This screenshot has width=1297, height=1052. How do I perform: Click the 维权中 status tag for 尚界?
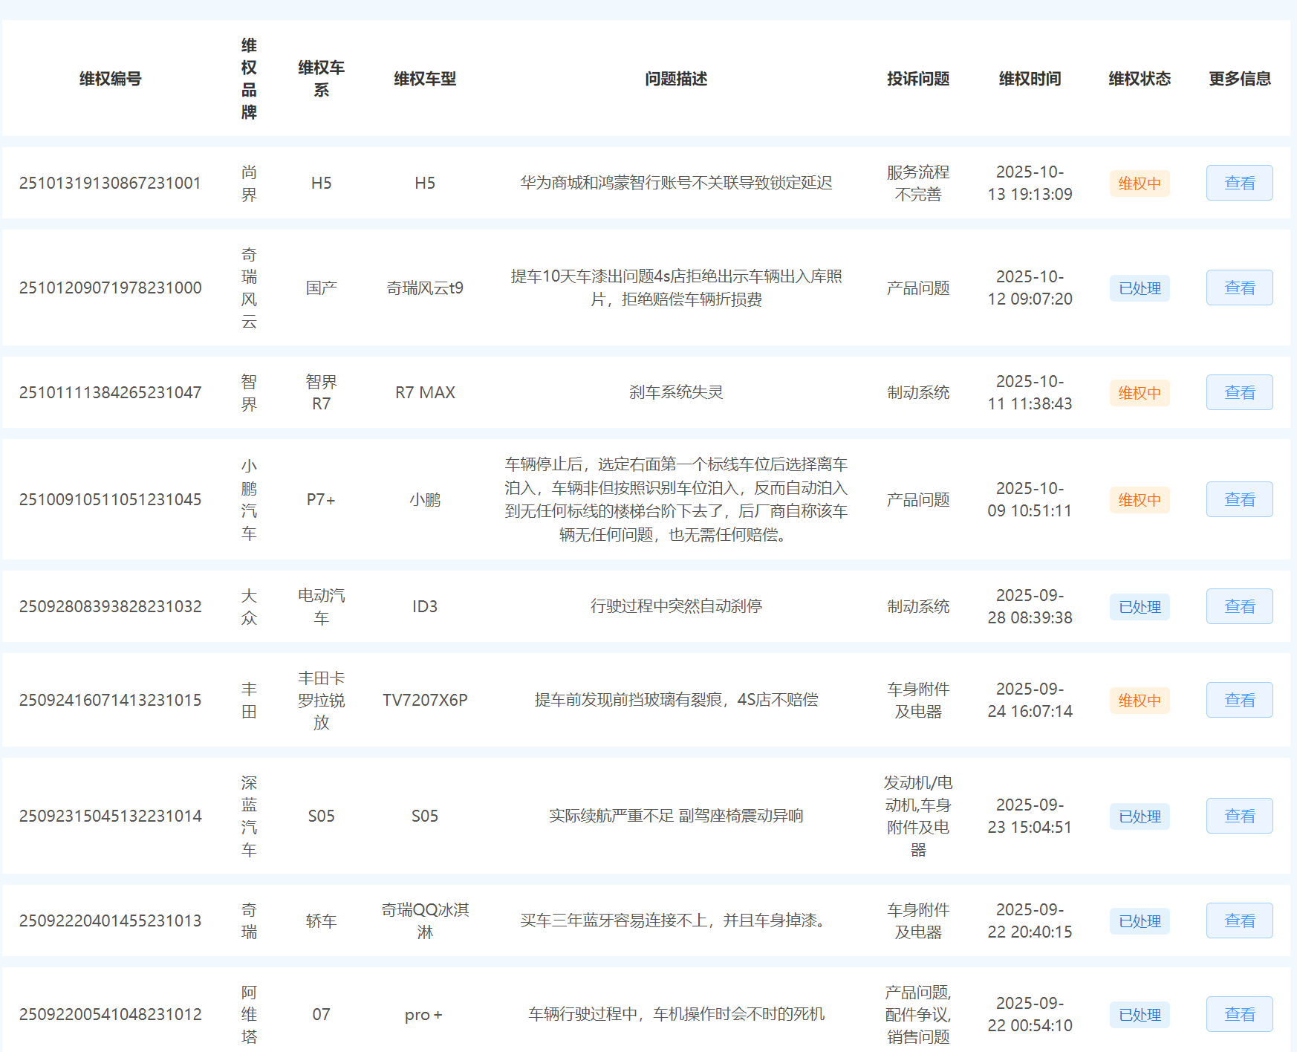click(1140, 184)
